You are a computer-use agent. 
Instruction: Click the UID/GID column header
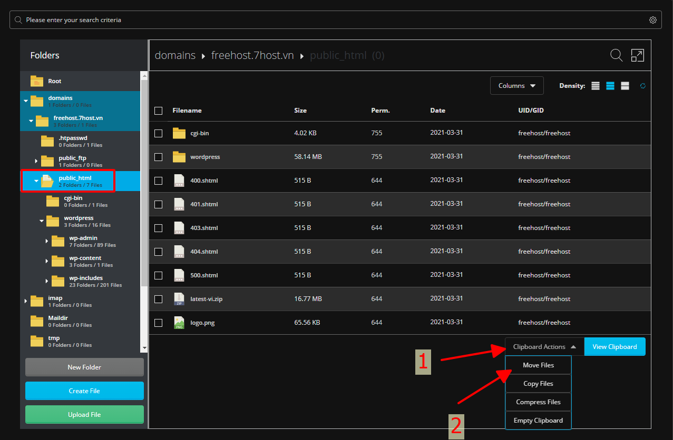point(531,111)
